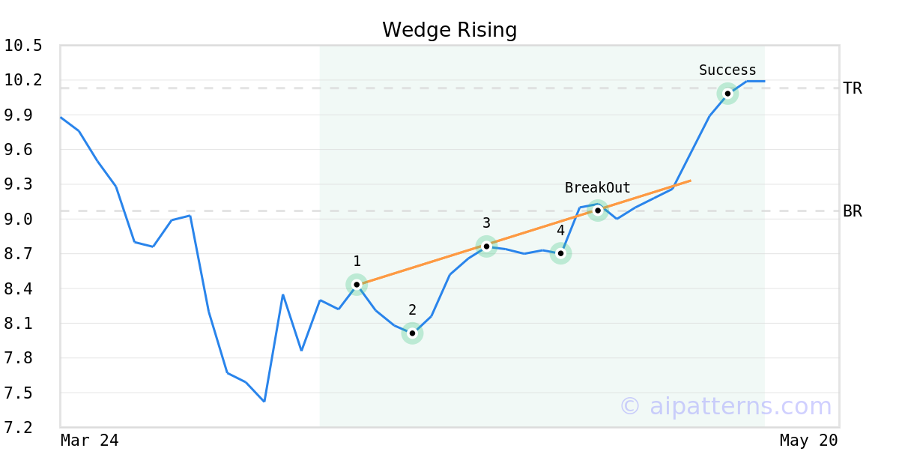Click the "Success" text label
The width and height of the screenshot is (899, 472).
coord(727,70)
